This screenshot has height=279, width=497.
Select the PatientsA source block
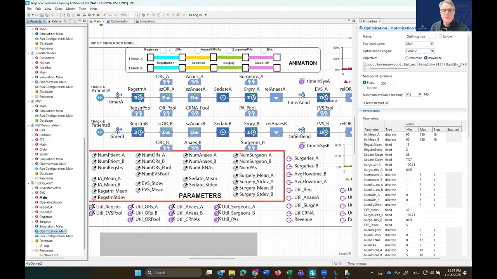pos(100,98)
